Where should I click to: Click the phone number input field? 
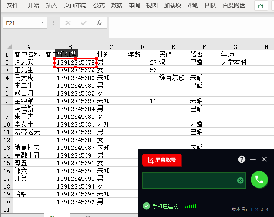click(190, 180)
